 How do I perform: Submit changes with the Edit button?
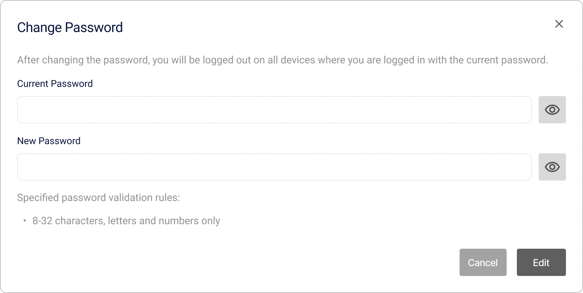(541, 262)
